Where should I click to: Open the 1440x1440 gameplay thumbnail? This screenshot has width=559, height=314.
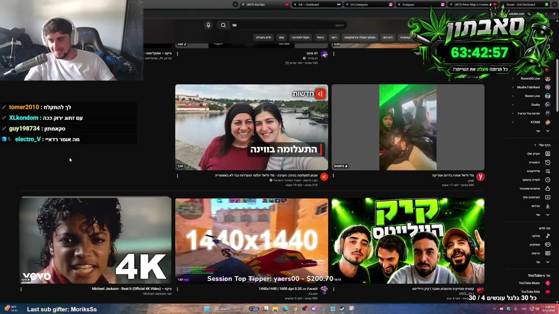tap(252, 241)
